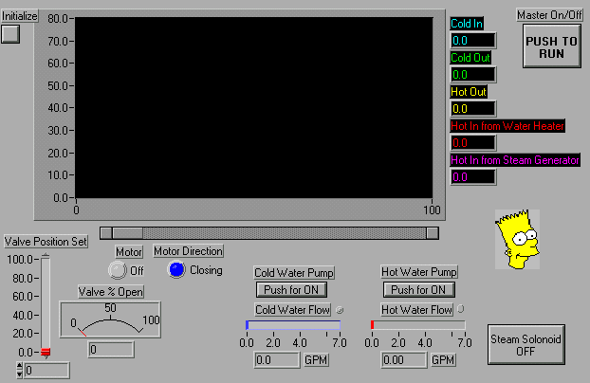
Task: Click the GPM unit under Hot Water Flow
Action: pyautogui.click(x=442, y=360)
